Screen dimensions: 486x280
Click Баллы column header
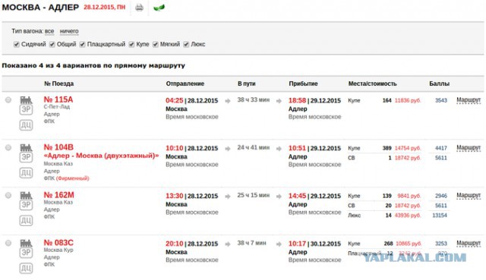[x=440, y=83]
